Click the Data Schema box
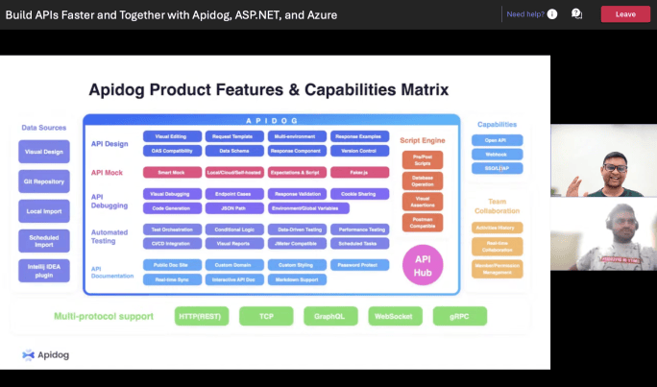This screenshot has height=387, width=657. coord(234,151)
